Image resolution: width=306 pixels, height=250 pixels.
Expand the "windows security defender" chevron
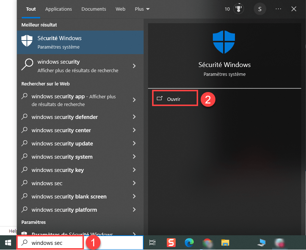point(134,117)
